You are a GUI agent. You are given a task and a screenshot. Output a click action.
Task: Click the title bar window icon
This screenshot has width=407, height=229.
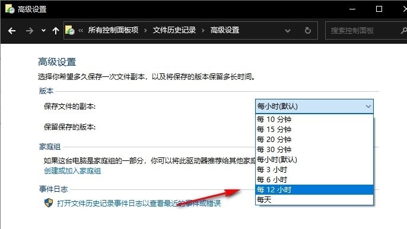pyautogui.click(x=10, y=9)
